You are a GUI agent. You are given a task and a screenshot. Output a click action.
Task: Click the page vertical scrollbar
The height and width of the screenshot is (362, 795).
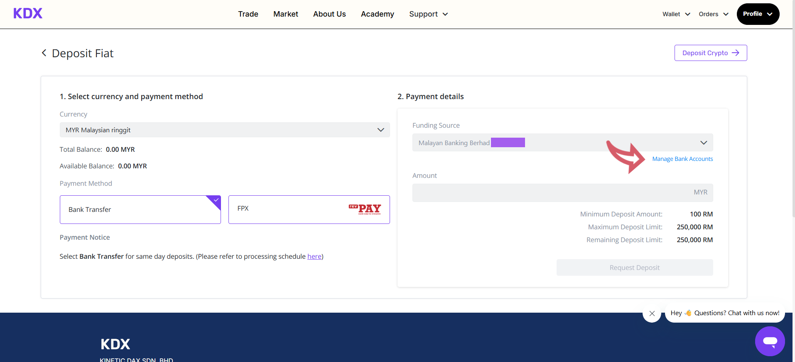793,108
